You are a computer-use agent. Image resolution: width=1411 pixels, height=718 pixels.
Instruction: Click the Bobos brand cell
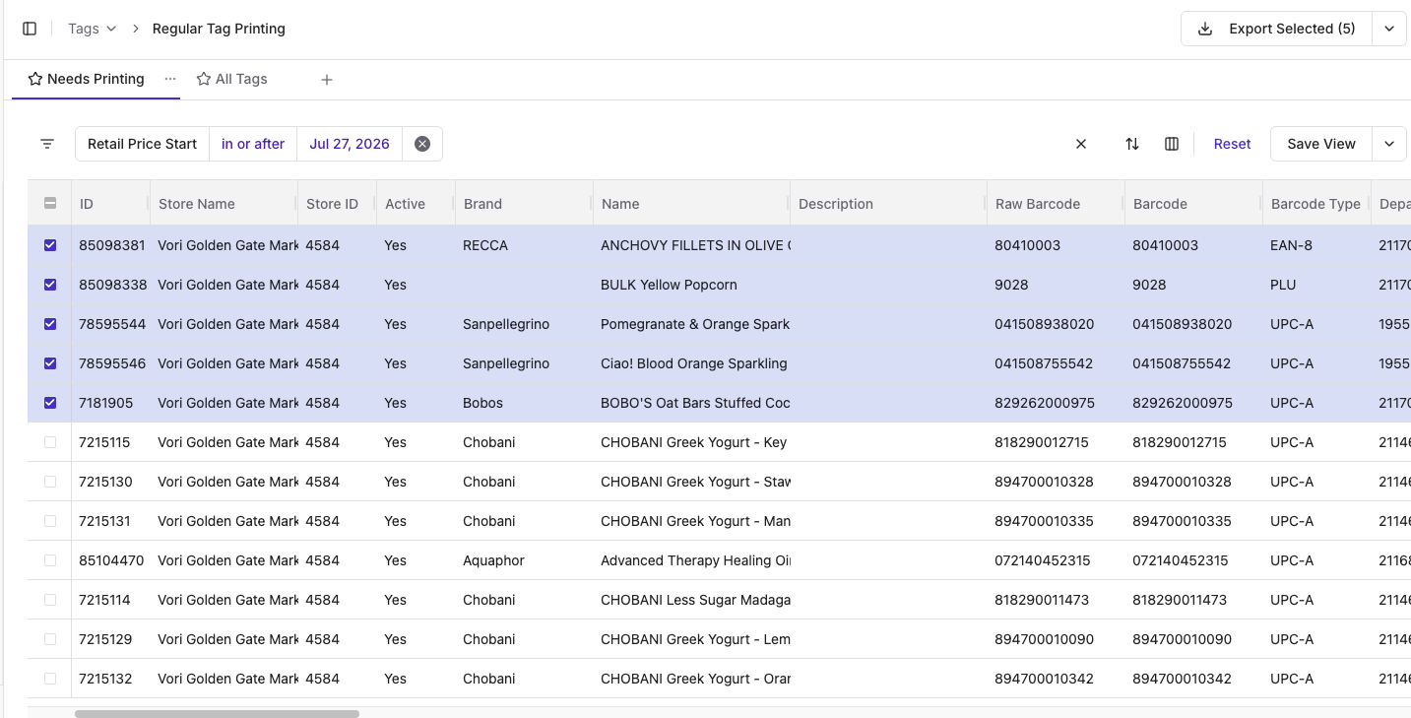524,403
